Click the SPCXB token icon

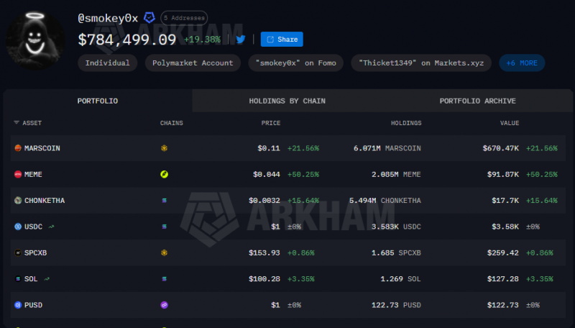(x=17, y=252)
